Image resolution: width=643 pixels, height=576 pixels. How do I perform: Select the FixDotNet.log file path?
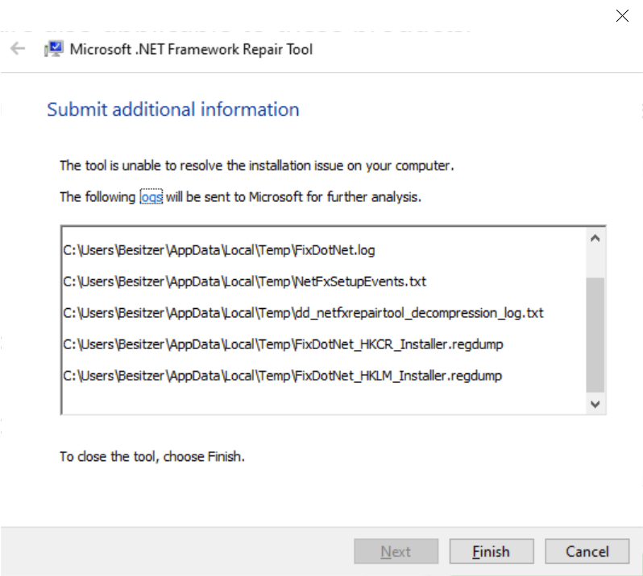coord(219,250)
